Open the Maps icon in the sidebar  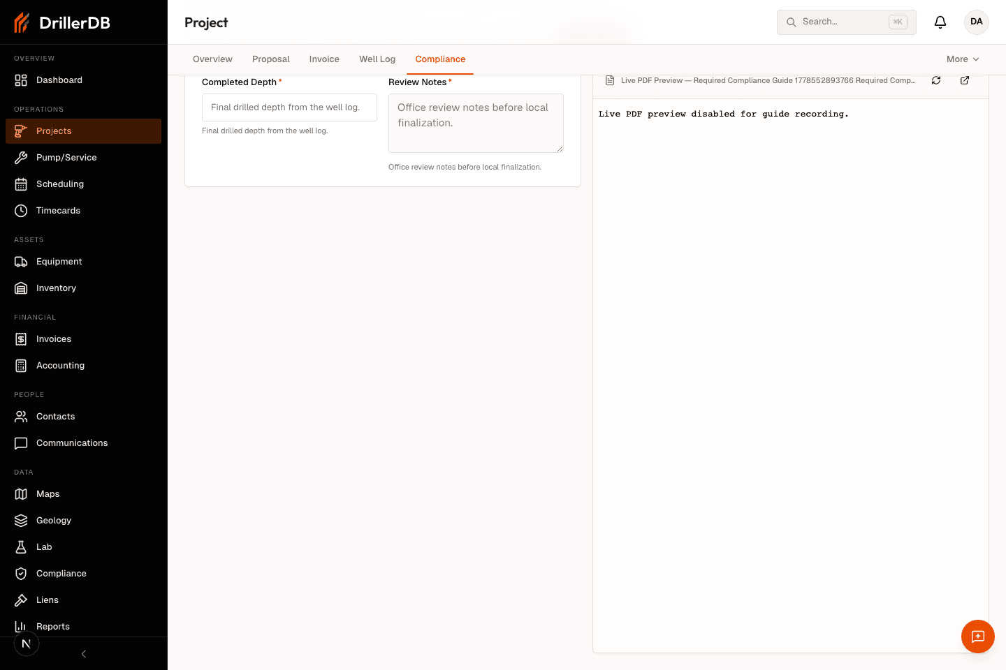(21, 494)
